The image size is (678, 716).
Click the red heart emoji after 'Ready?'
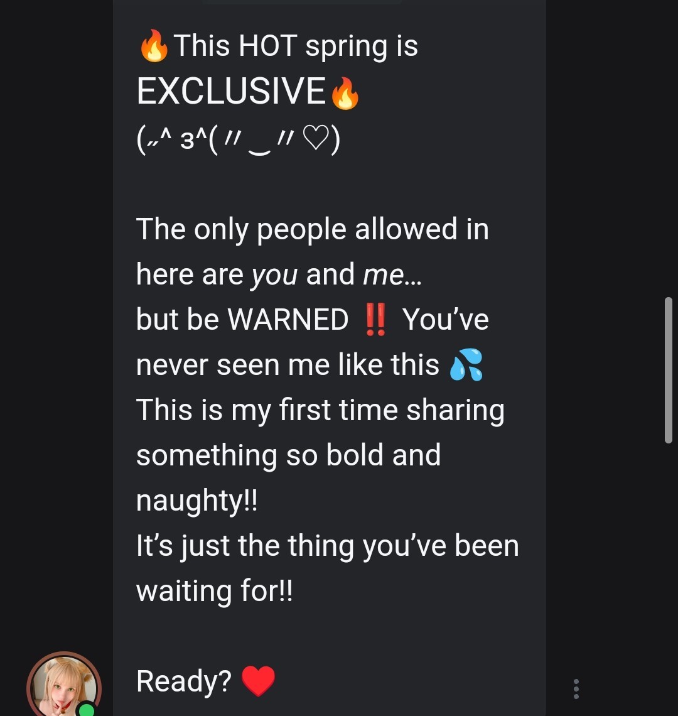(x=258, y=681)
